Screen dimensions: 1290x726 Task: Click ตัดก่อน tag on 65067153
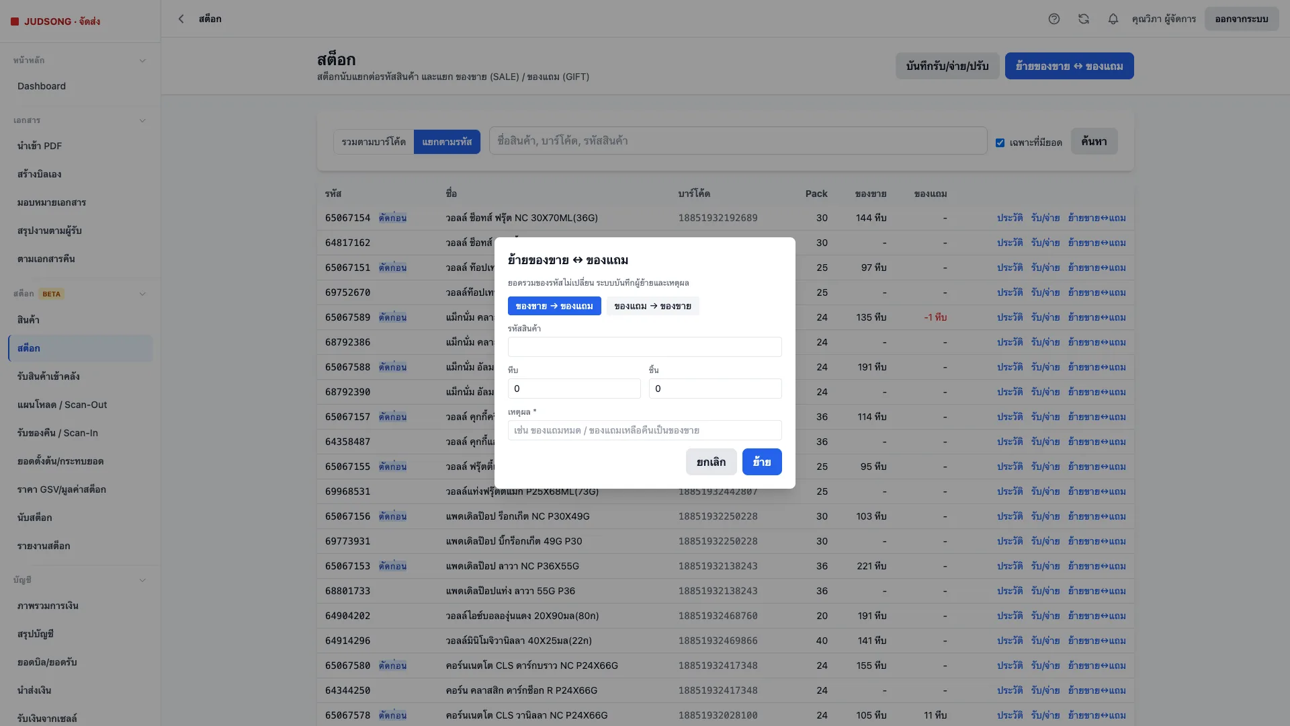pyautogui.click(x=392, y=566)
